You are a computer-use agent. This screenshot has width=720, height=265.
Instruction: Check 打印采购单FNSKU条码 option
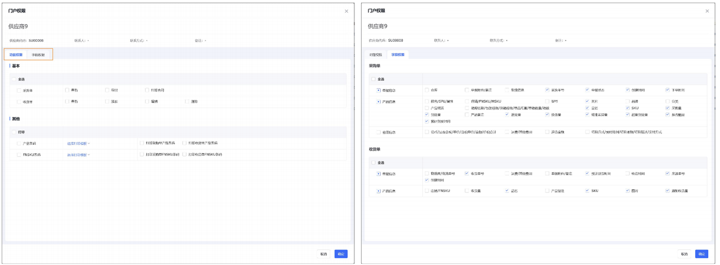click(x=142, y=154)
